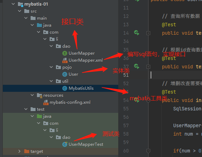Image resolution: width=202 pixels, height=157 pixels.
Task: Click line number 56 in gutter
Action: (126, 117)
